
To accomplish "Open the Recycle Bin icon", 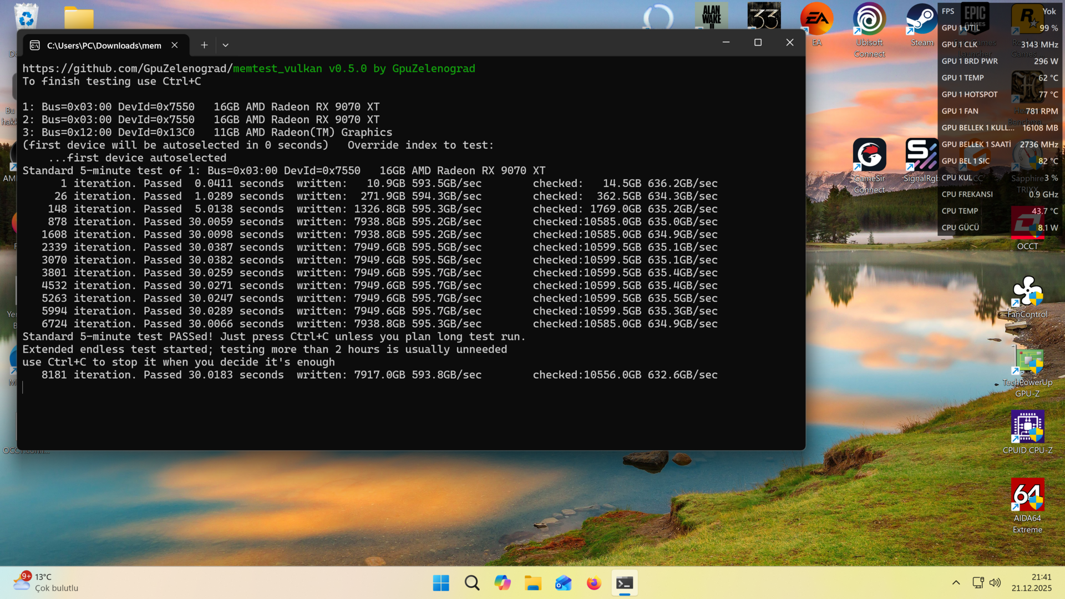I will pos(26,16).
